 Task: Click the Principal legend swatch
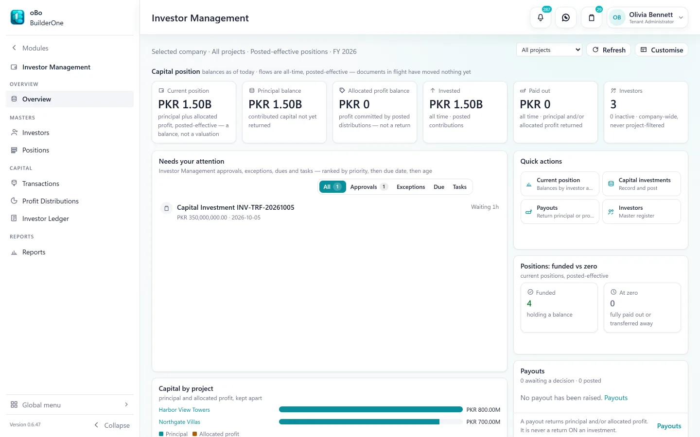pyautogui.click(x=161, y=434)
